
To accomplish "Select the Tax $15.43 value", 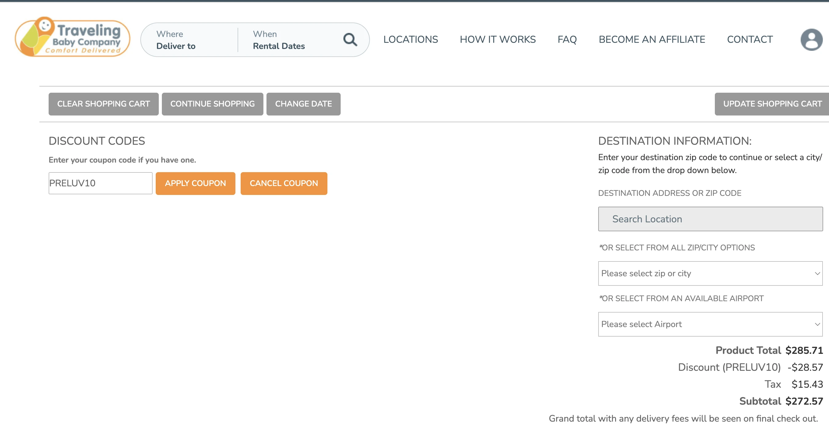I will point(807,384).
